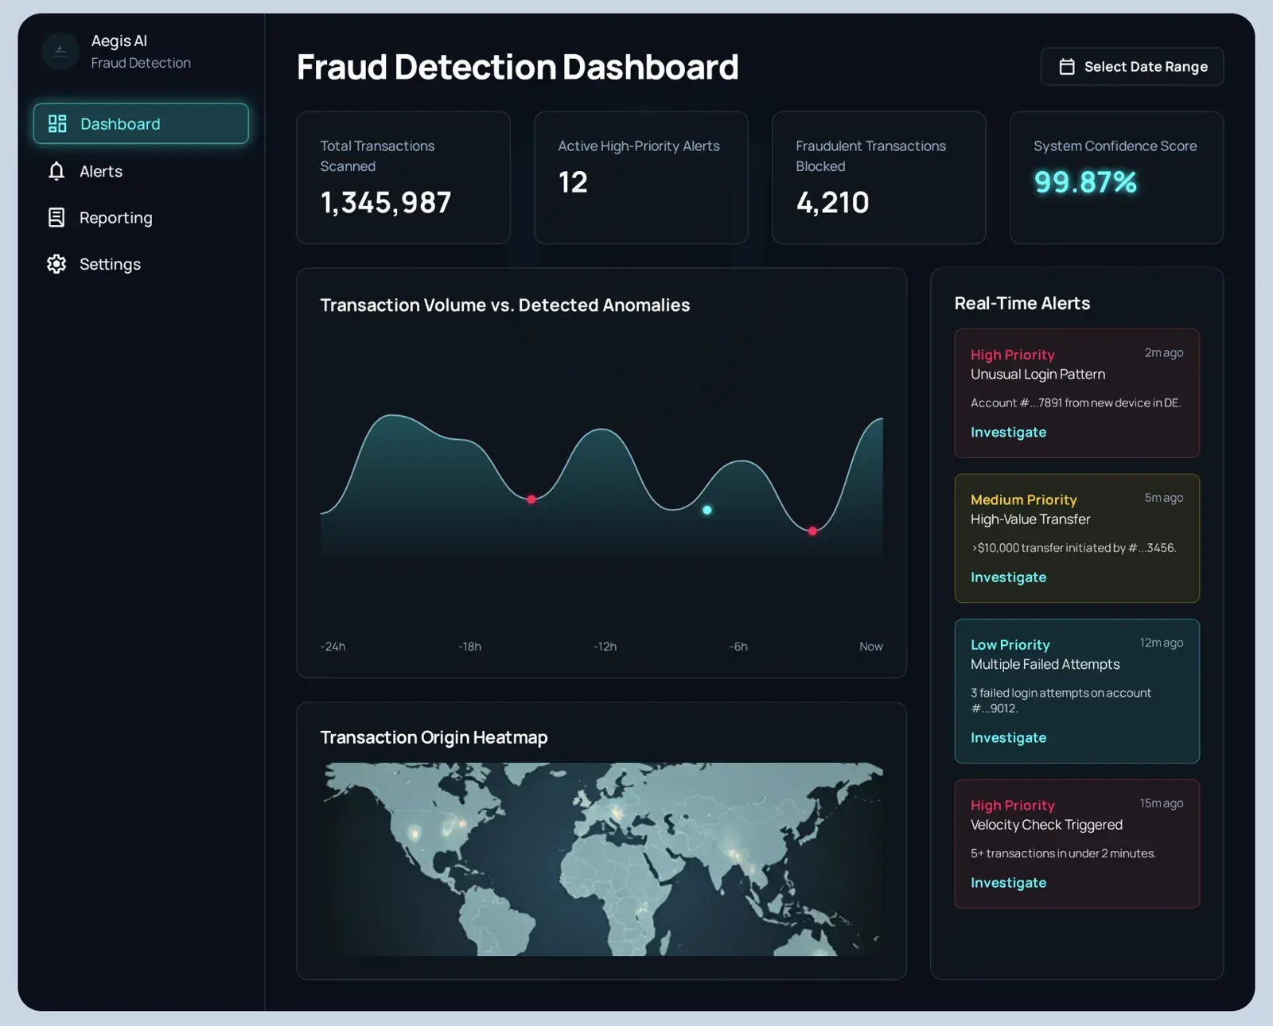
Task: Select the first red anomaly point on chart
Action: click(531, 499)
